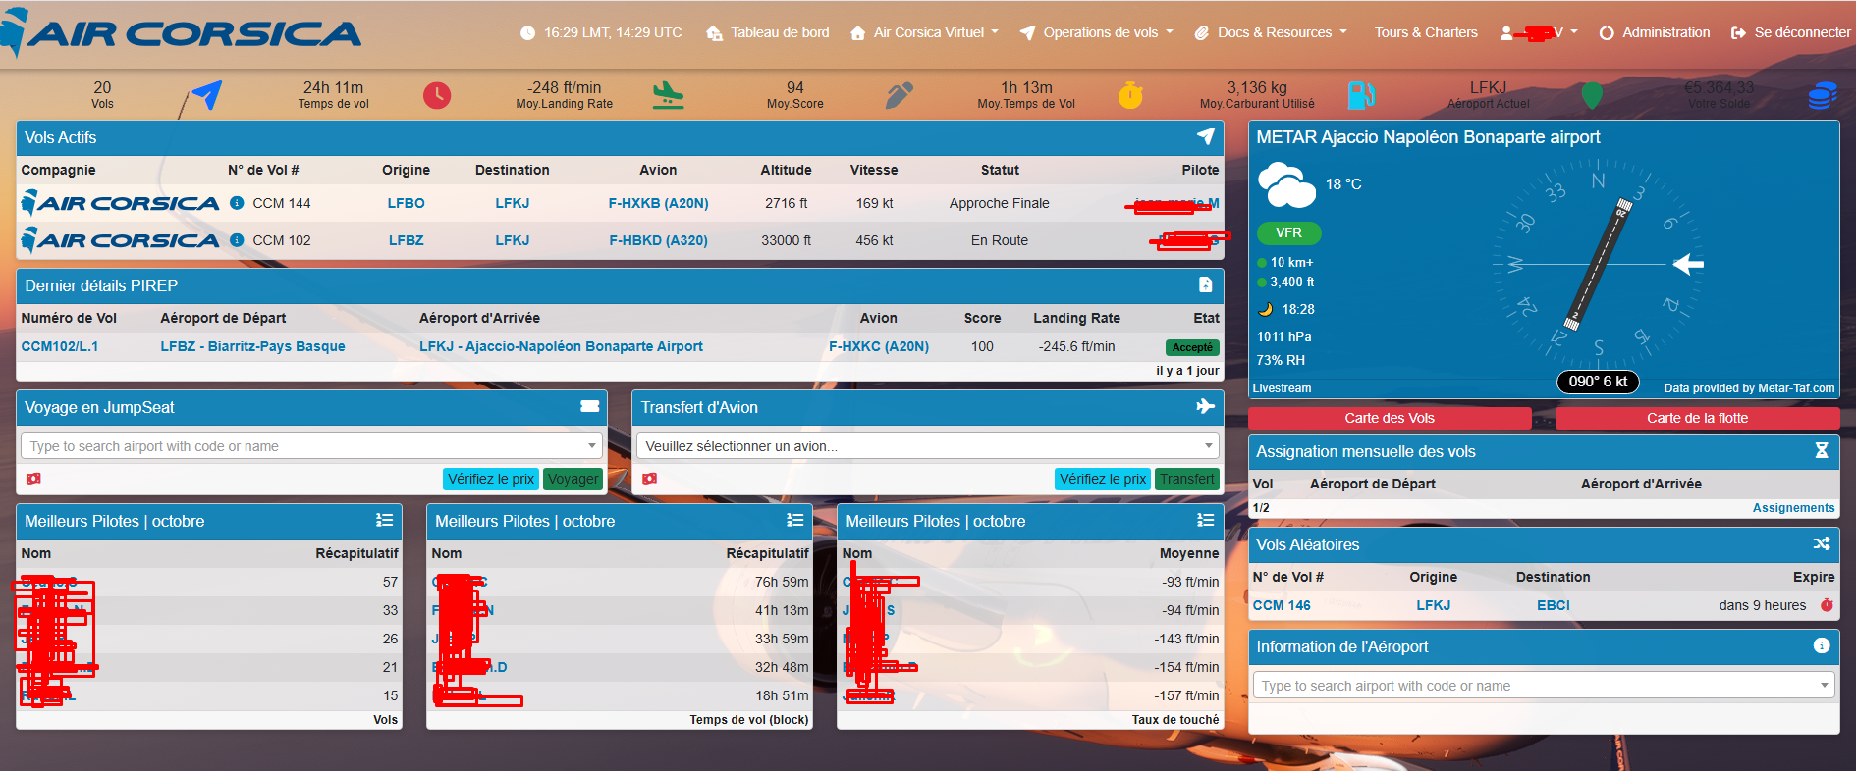
Task: Click the document icon in Dernier détails PIREP header
Action: 1205,285
